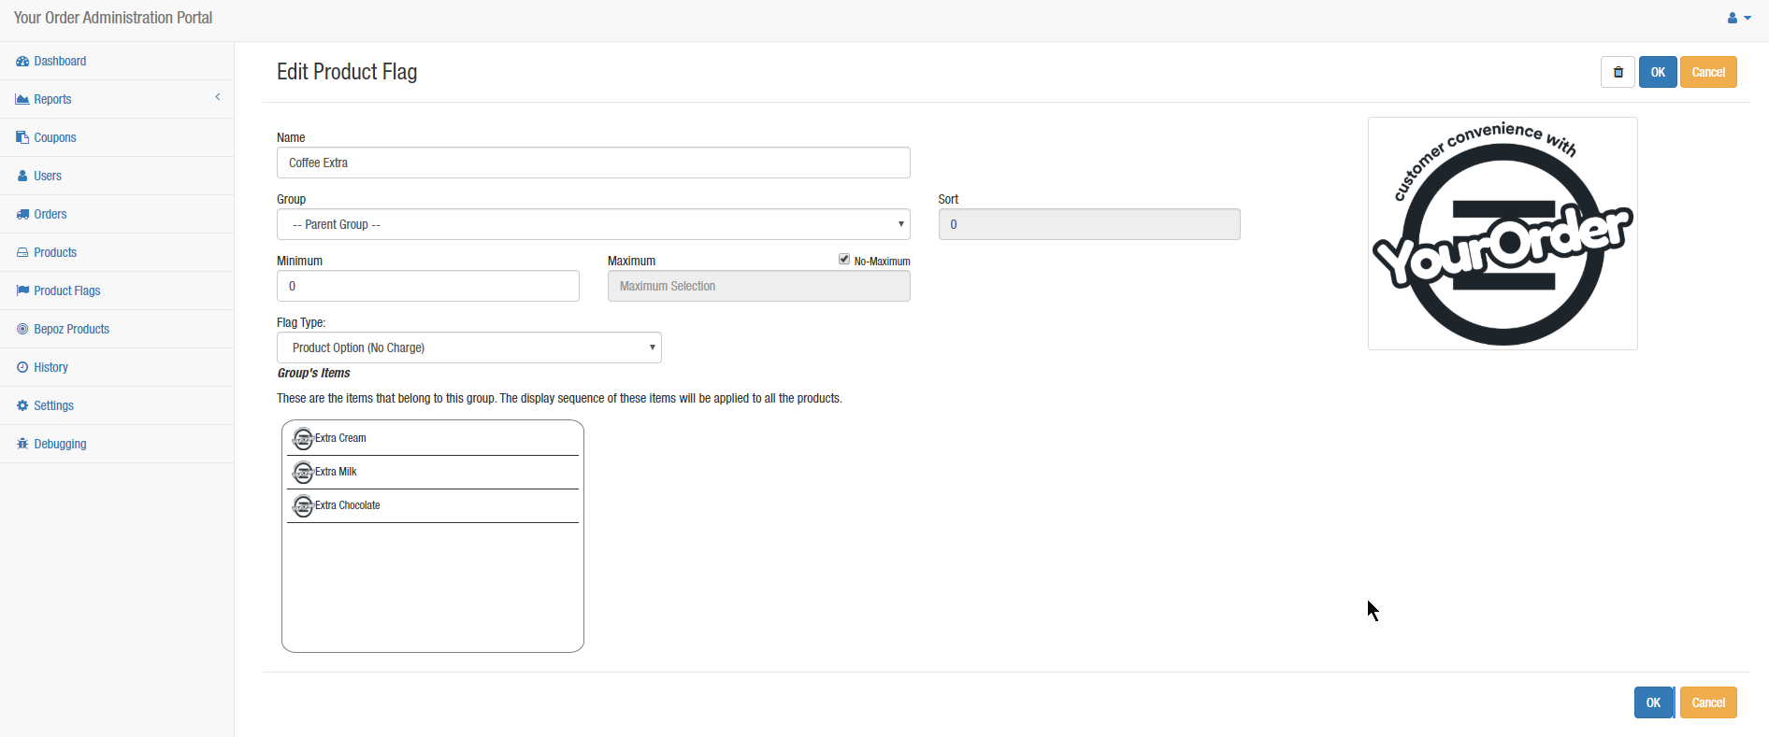
Task: Click the Extra Milk item logo icon
Action: [x=303, y=472]
